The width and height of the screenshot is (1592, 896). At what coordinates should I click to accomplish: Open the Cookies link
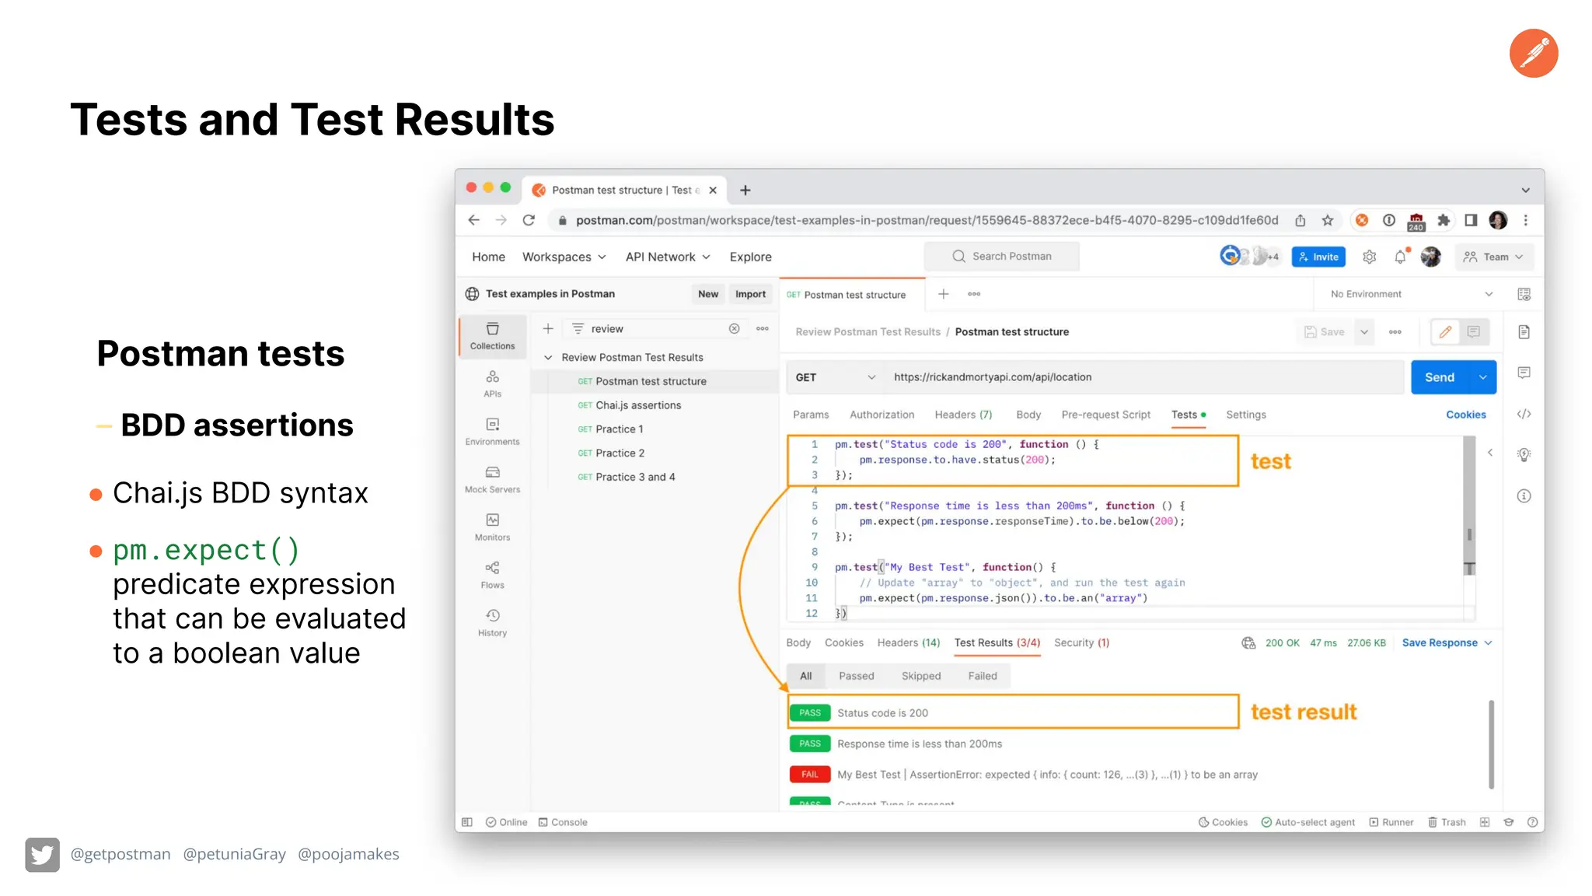(x=1465, y=415)
